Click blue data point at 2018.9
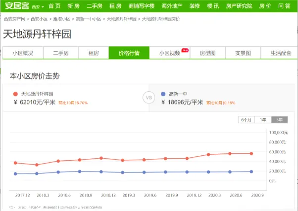Screen dimensions: 298x211 point(80,172)
